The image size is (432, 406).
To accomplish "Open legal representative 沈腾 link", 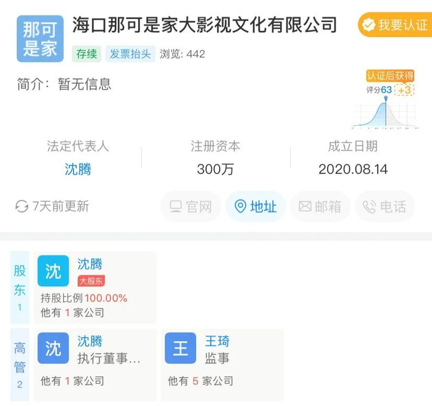I will (x=78, y=169).
